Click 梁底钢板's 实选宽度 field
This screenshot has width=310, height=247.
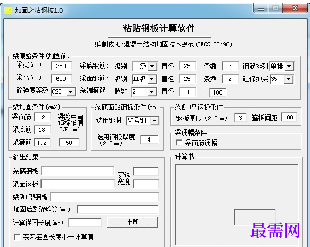(x=146, y=171)
